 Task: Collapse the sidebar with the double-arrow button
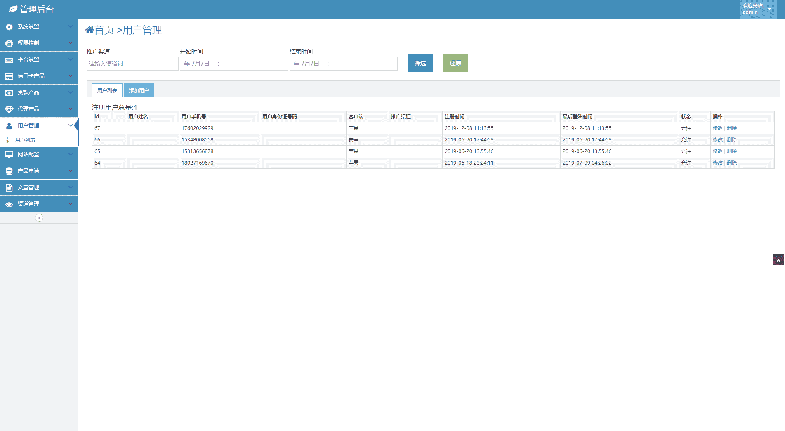pyautogui.click(x=39, y=218)
